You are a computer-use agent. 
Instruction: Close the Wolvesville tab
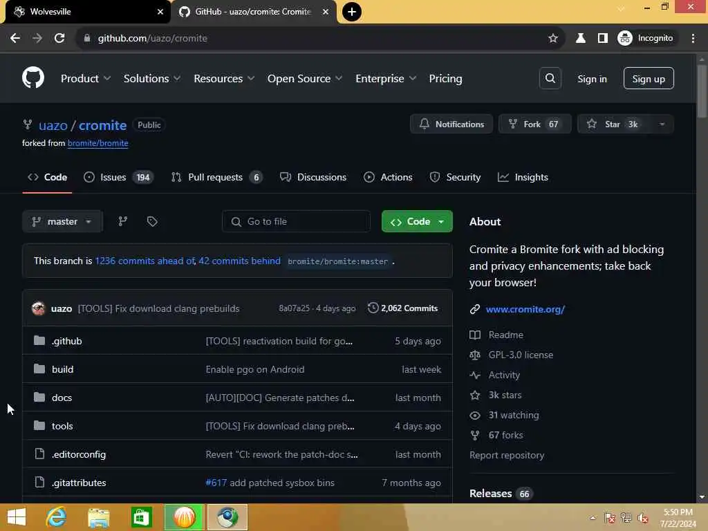(x=160, y=12)
